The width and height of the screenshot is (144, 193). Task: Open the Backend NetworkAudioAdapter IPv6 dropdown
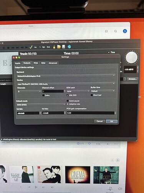tap(66, 76)
